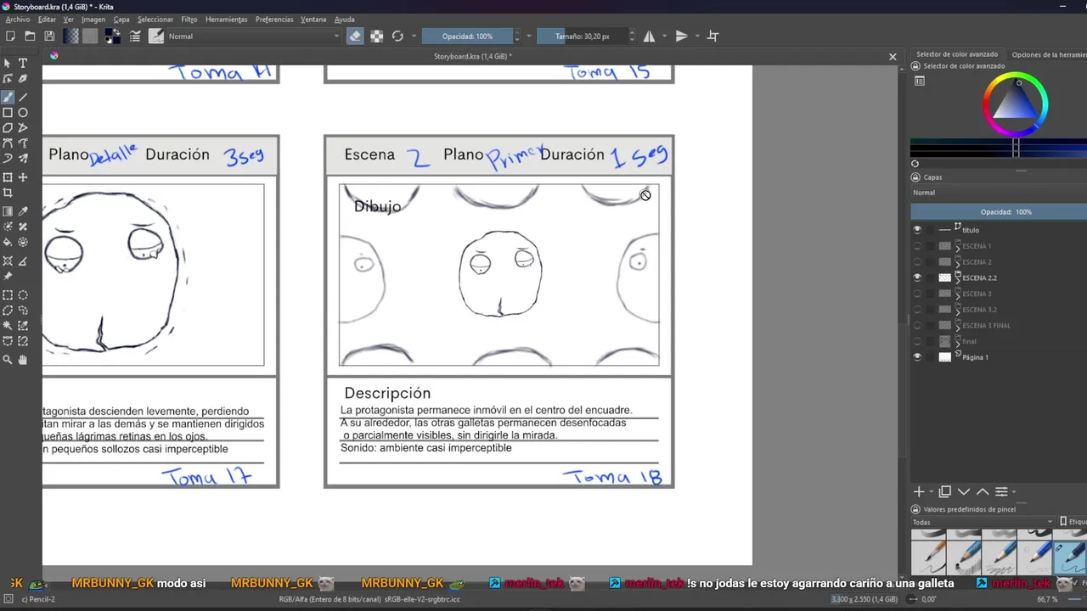
Task: Move layer up in stack
Action: click(983, 492)
